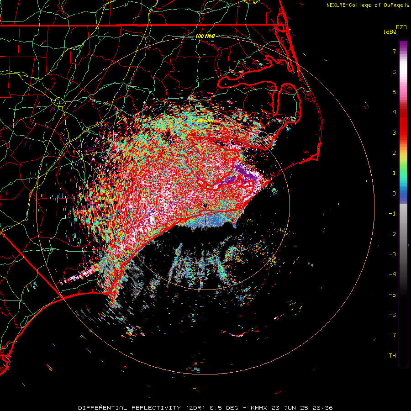Viewport: 411px width, 411px height.
Task: Click the -4 tick label on the color scale
Action: 392,274
